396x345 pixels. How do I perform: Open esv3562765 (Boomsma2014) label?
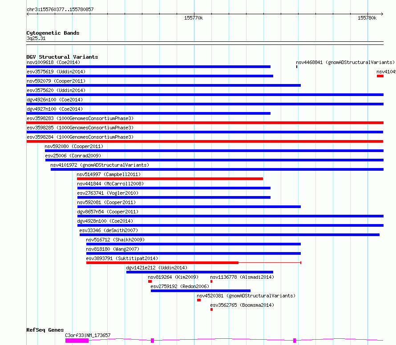click(x=242, y=305)
